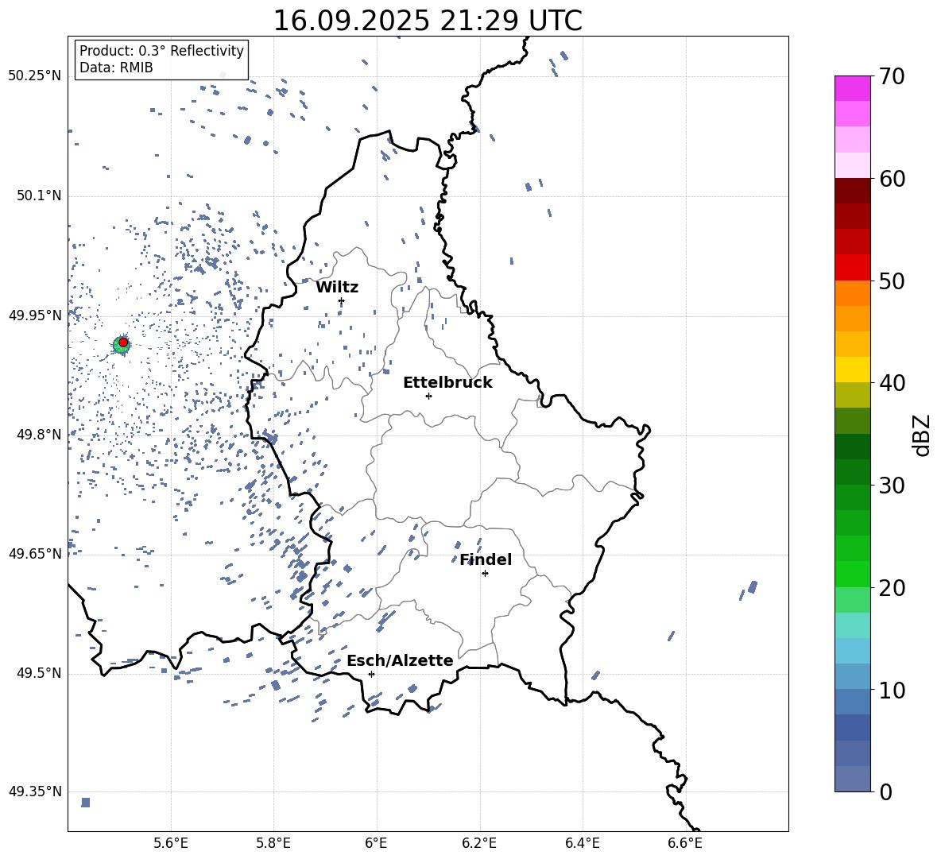Click the Wiltz station cross marker
The image size is (941, 859).
[342, 301]
